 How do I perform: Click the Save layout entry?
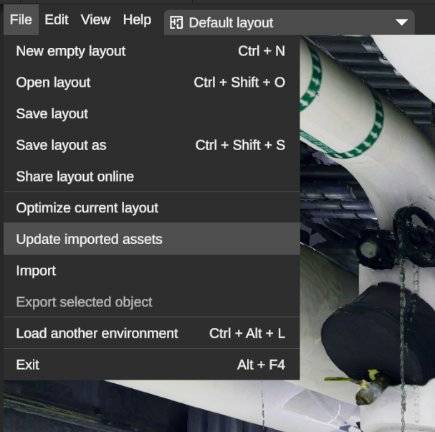point(52,113)
